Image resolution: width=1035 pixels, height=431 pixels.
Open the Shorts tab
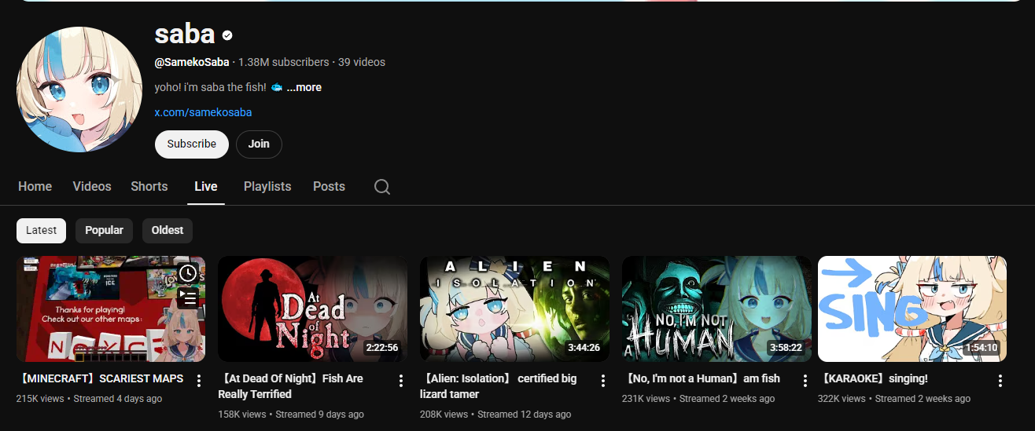pos(149,187)
